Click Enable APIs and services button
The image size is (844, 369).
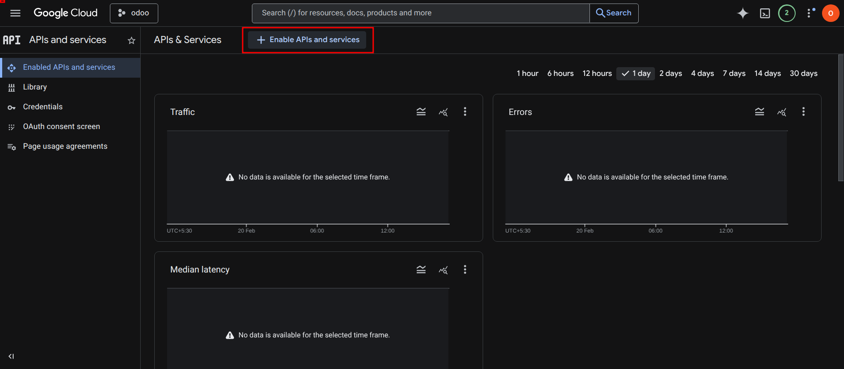point(307,40)
